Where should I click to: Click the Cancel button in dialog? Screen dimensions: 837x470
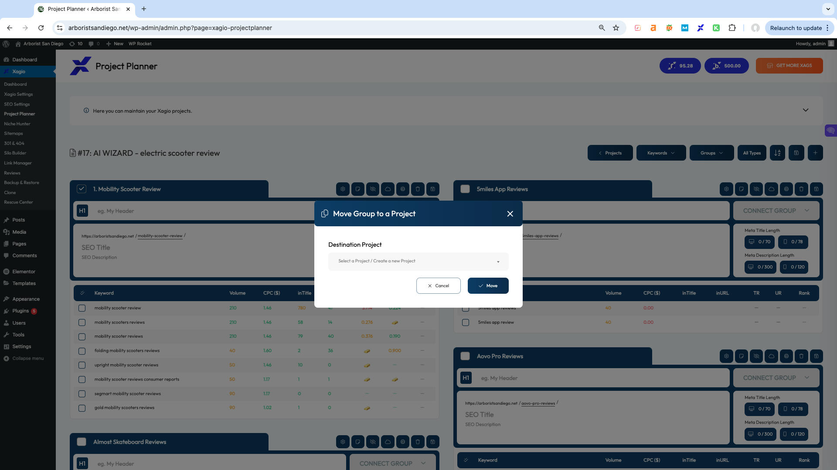click(438, 286)
